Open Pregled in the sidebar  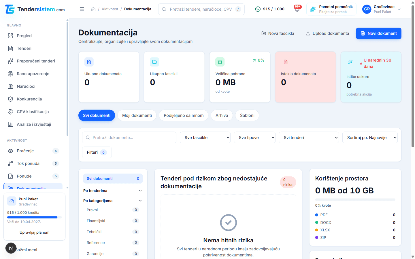pos(34,36)
